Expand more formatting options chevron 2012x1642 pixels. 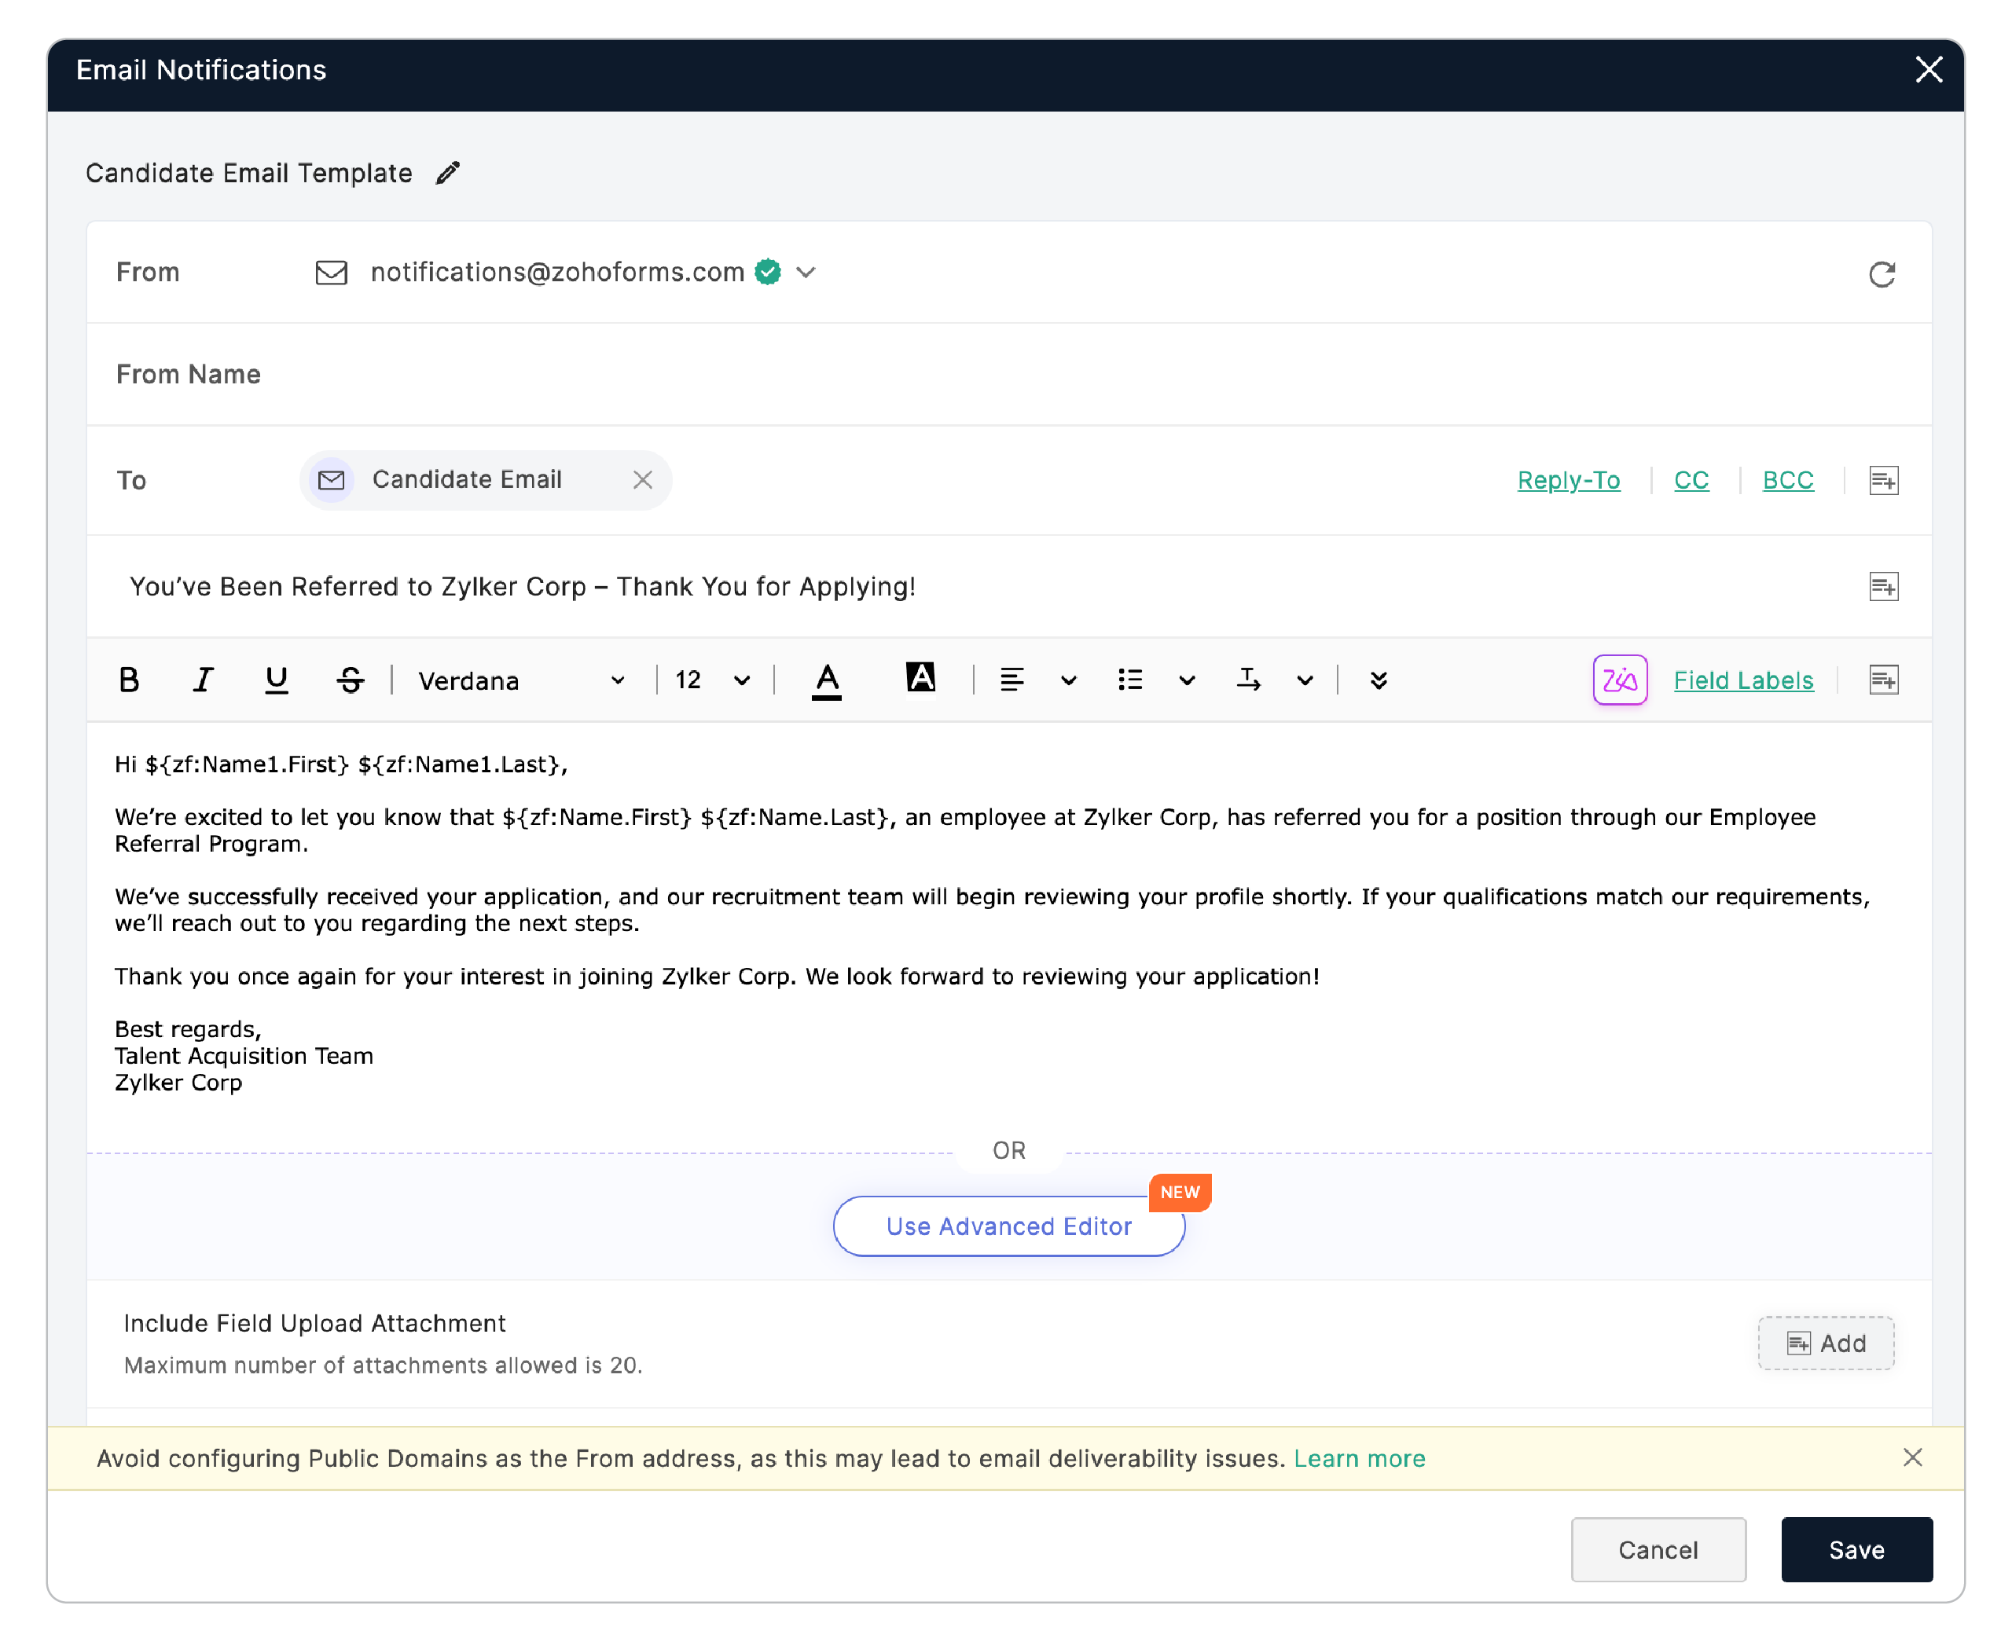click(x=1379, y=679)
